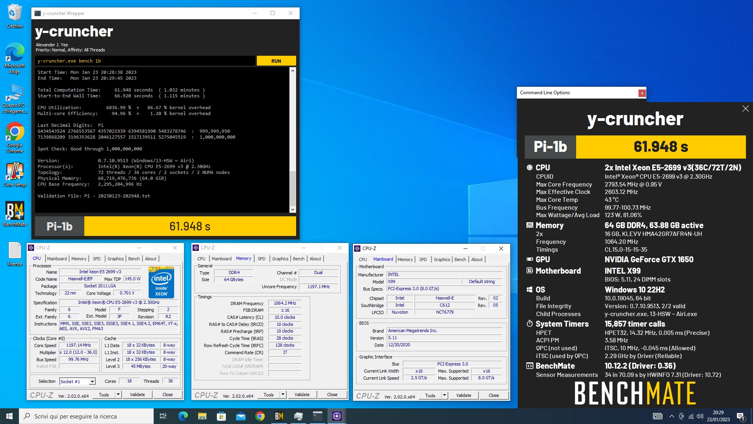Open the licenza text file icon
The width and height of the screenshot is (753, 424).
coord(15,254)
